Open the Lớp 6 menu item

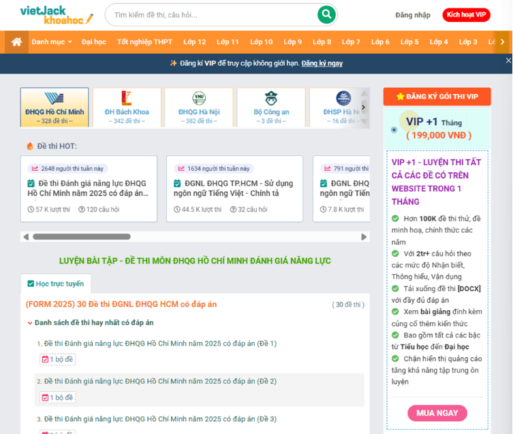pos(380,41)
